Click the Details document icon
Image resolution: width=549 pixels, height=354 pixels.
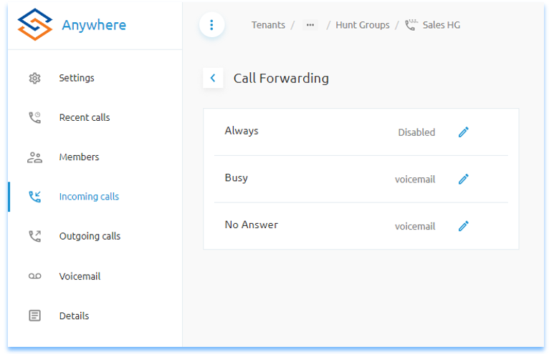pos(34,315)
